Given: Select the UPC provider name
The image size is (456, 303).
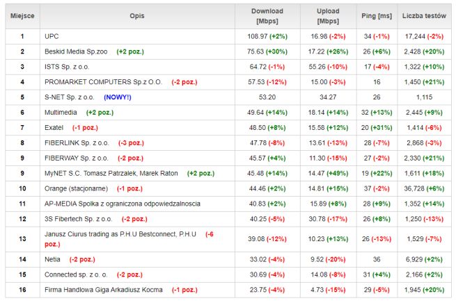Looking at the screenshot, I should [x=52, y=35].
